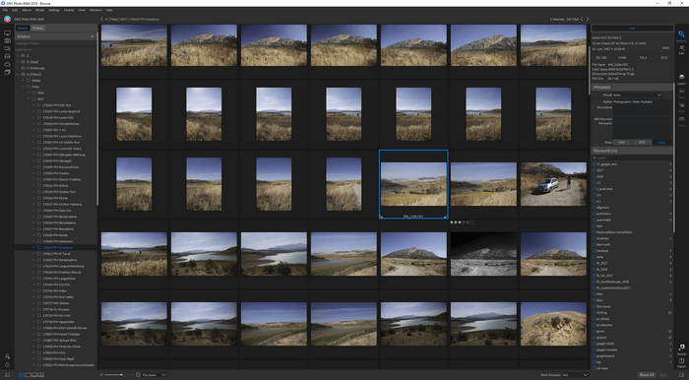Toggle the 2018 keyword circle
The image size is (689, 380).
click(595, 176)
